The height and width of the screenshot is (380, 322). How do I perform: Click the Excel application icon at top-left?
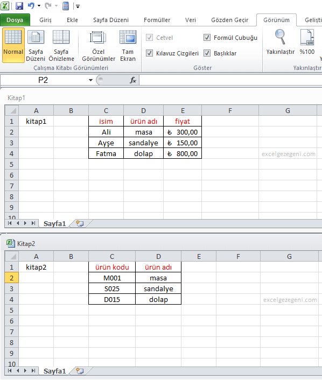[5, 6]
